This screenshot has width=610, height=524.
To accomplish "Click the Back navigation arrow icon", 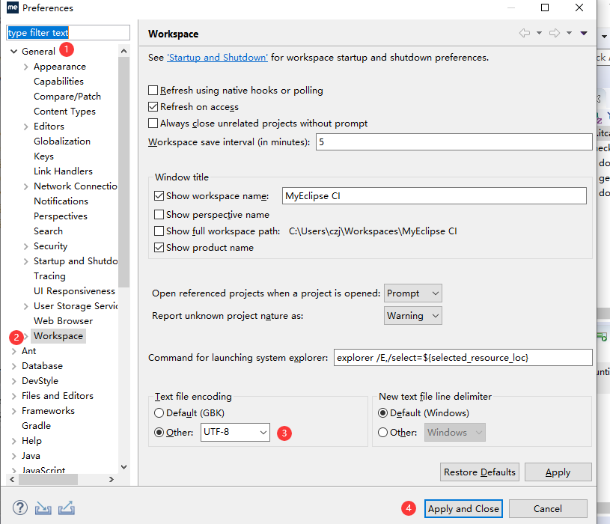I will pyautogui.click(x=525, y=33).
